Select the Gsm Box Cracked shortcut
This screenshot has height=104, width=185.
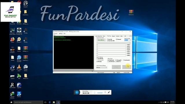pyautogui.click(x=12, y=50)
